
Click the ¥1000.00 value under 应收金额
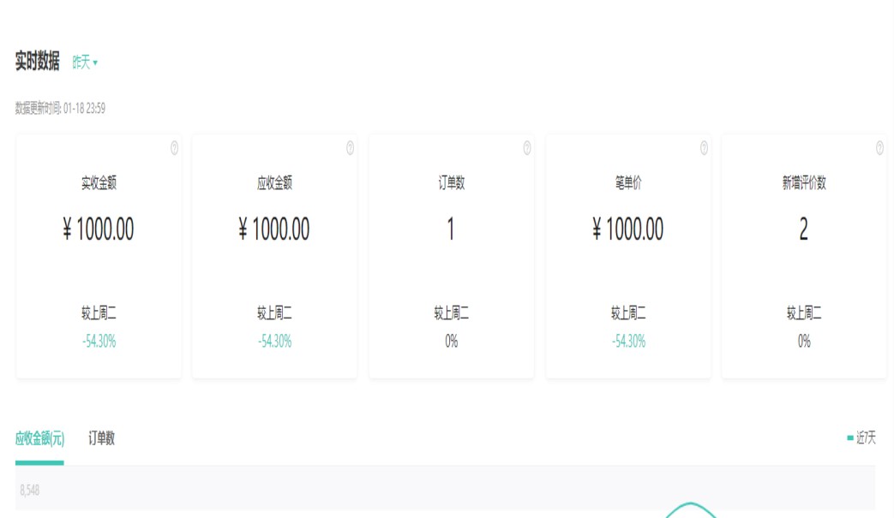tap(274, 229)
